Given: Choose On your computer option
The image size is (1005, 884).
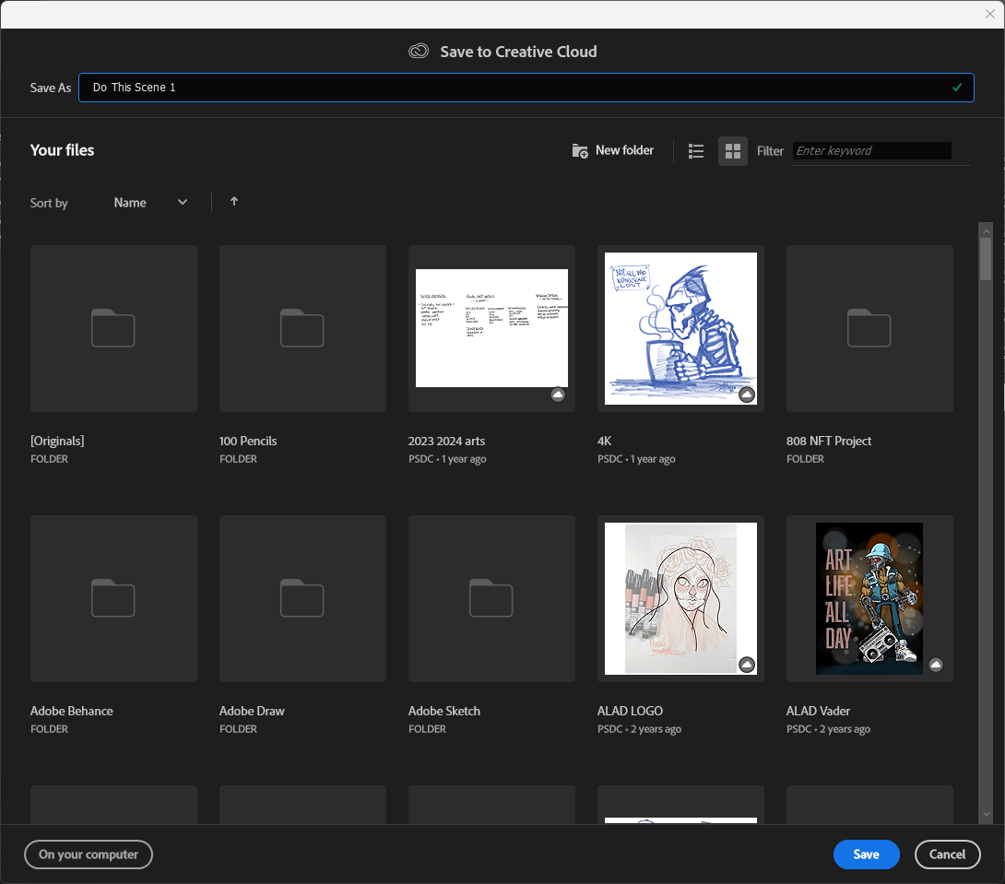Looking at the screenshot, I should 89,855.
